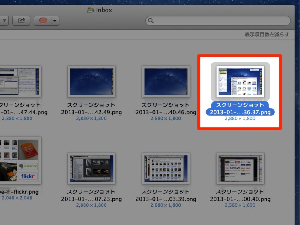Click the Inbox title icon
300x225 pixels.
[x=91, y=10]
